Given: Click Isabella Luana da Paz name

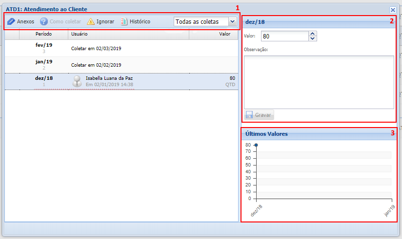Looking at the screenshot, I should [109, 78].
